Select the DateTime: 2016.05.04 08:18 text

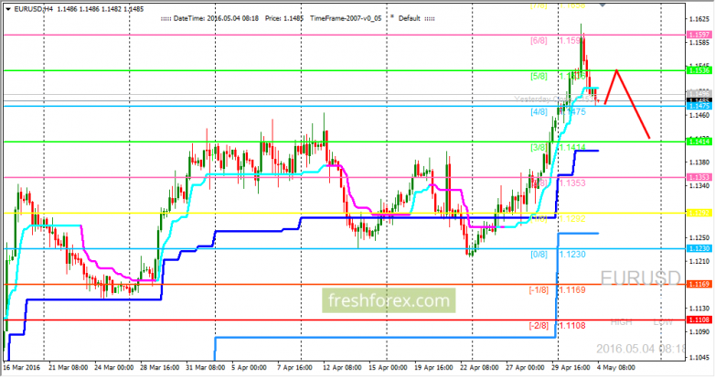216,18
